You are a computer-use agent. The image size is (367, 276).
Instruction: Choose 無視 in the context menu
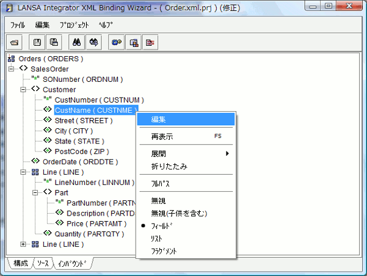tap(186, 201)
